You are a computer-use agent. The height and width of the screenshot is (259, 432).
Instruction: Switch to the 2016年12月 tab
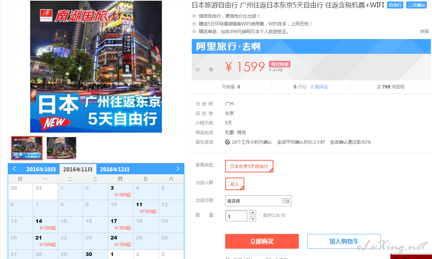click(x=114, y=169)
